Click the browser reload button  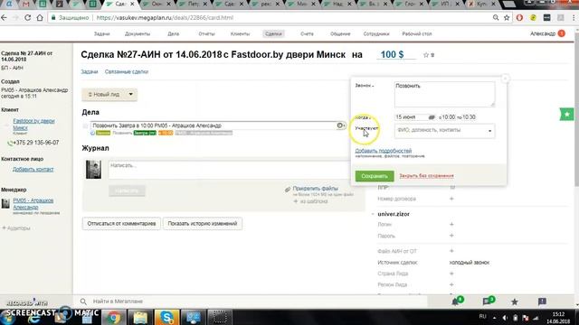28,18
